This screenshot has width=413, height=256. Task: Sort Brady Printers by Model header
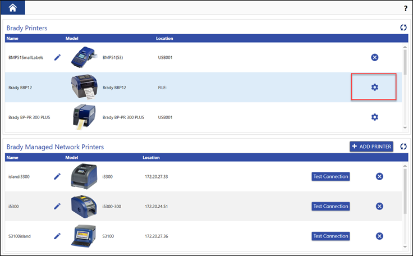(x=72, y=38)
